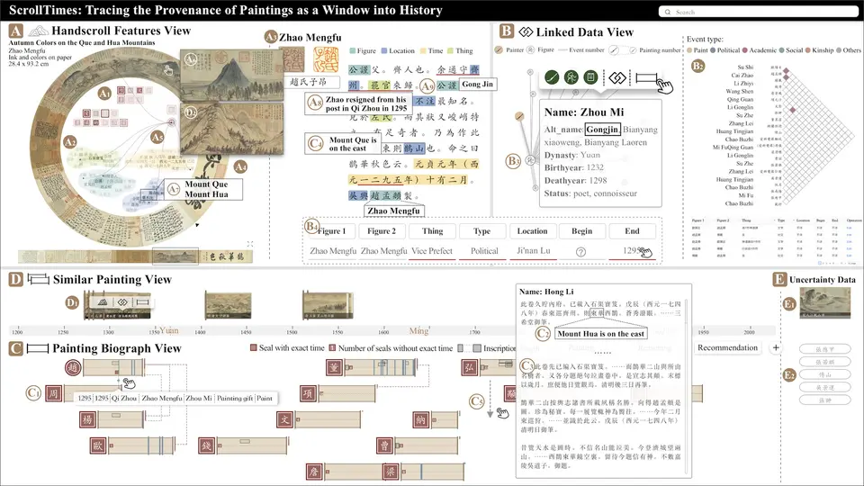Select the 項 collector seal
This screenshot has width=864, height=486.
tap(309, 393)
